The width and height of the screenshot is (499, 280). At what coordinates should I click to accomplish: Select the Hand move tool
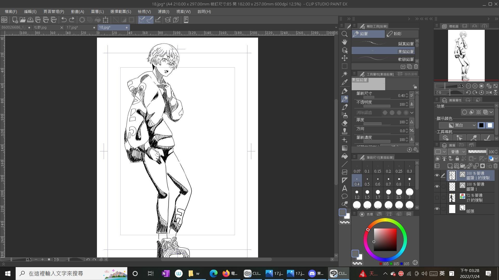(x=345, y=42)
